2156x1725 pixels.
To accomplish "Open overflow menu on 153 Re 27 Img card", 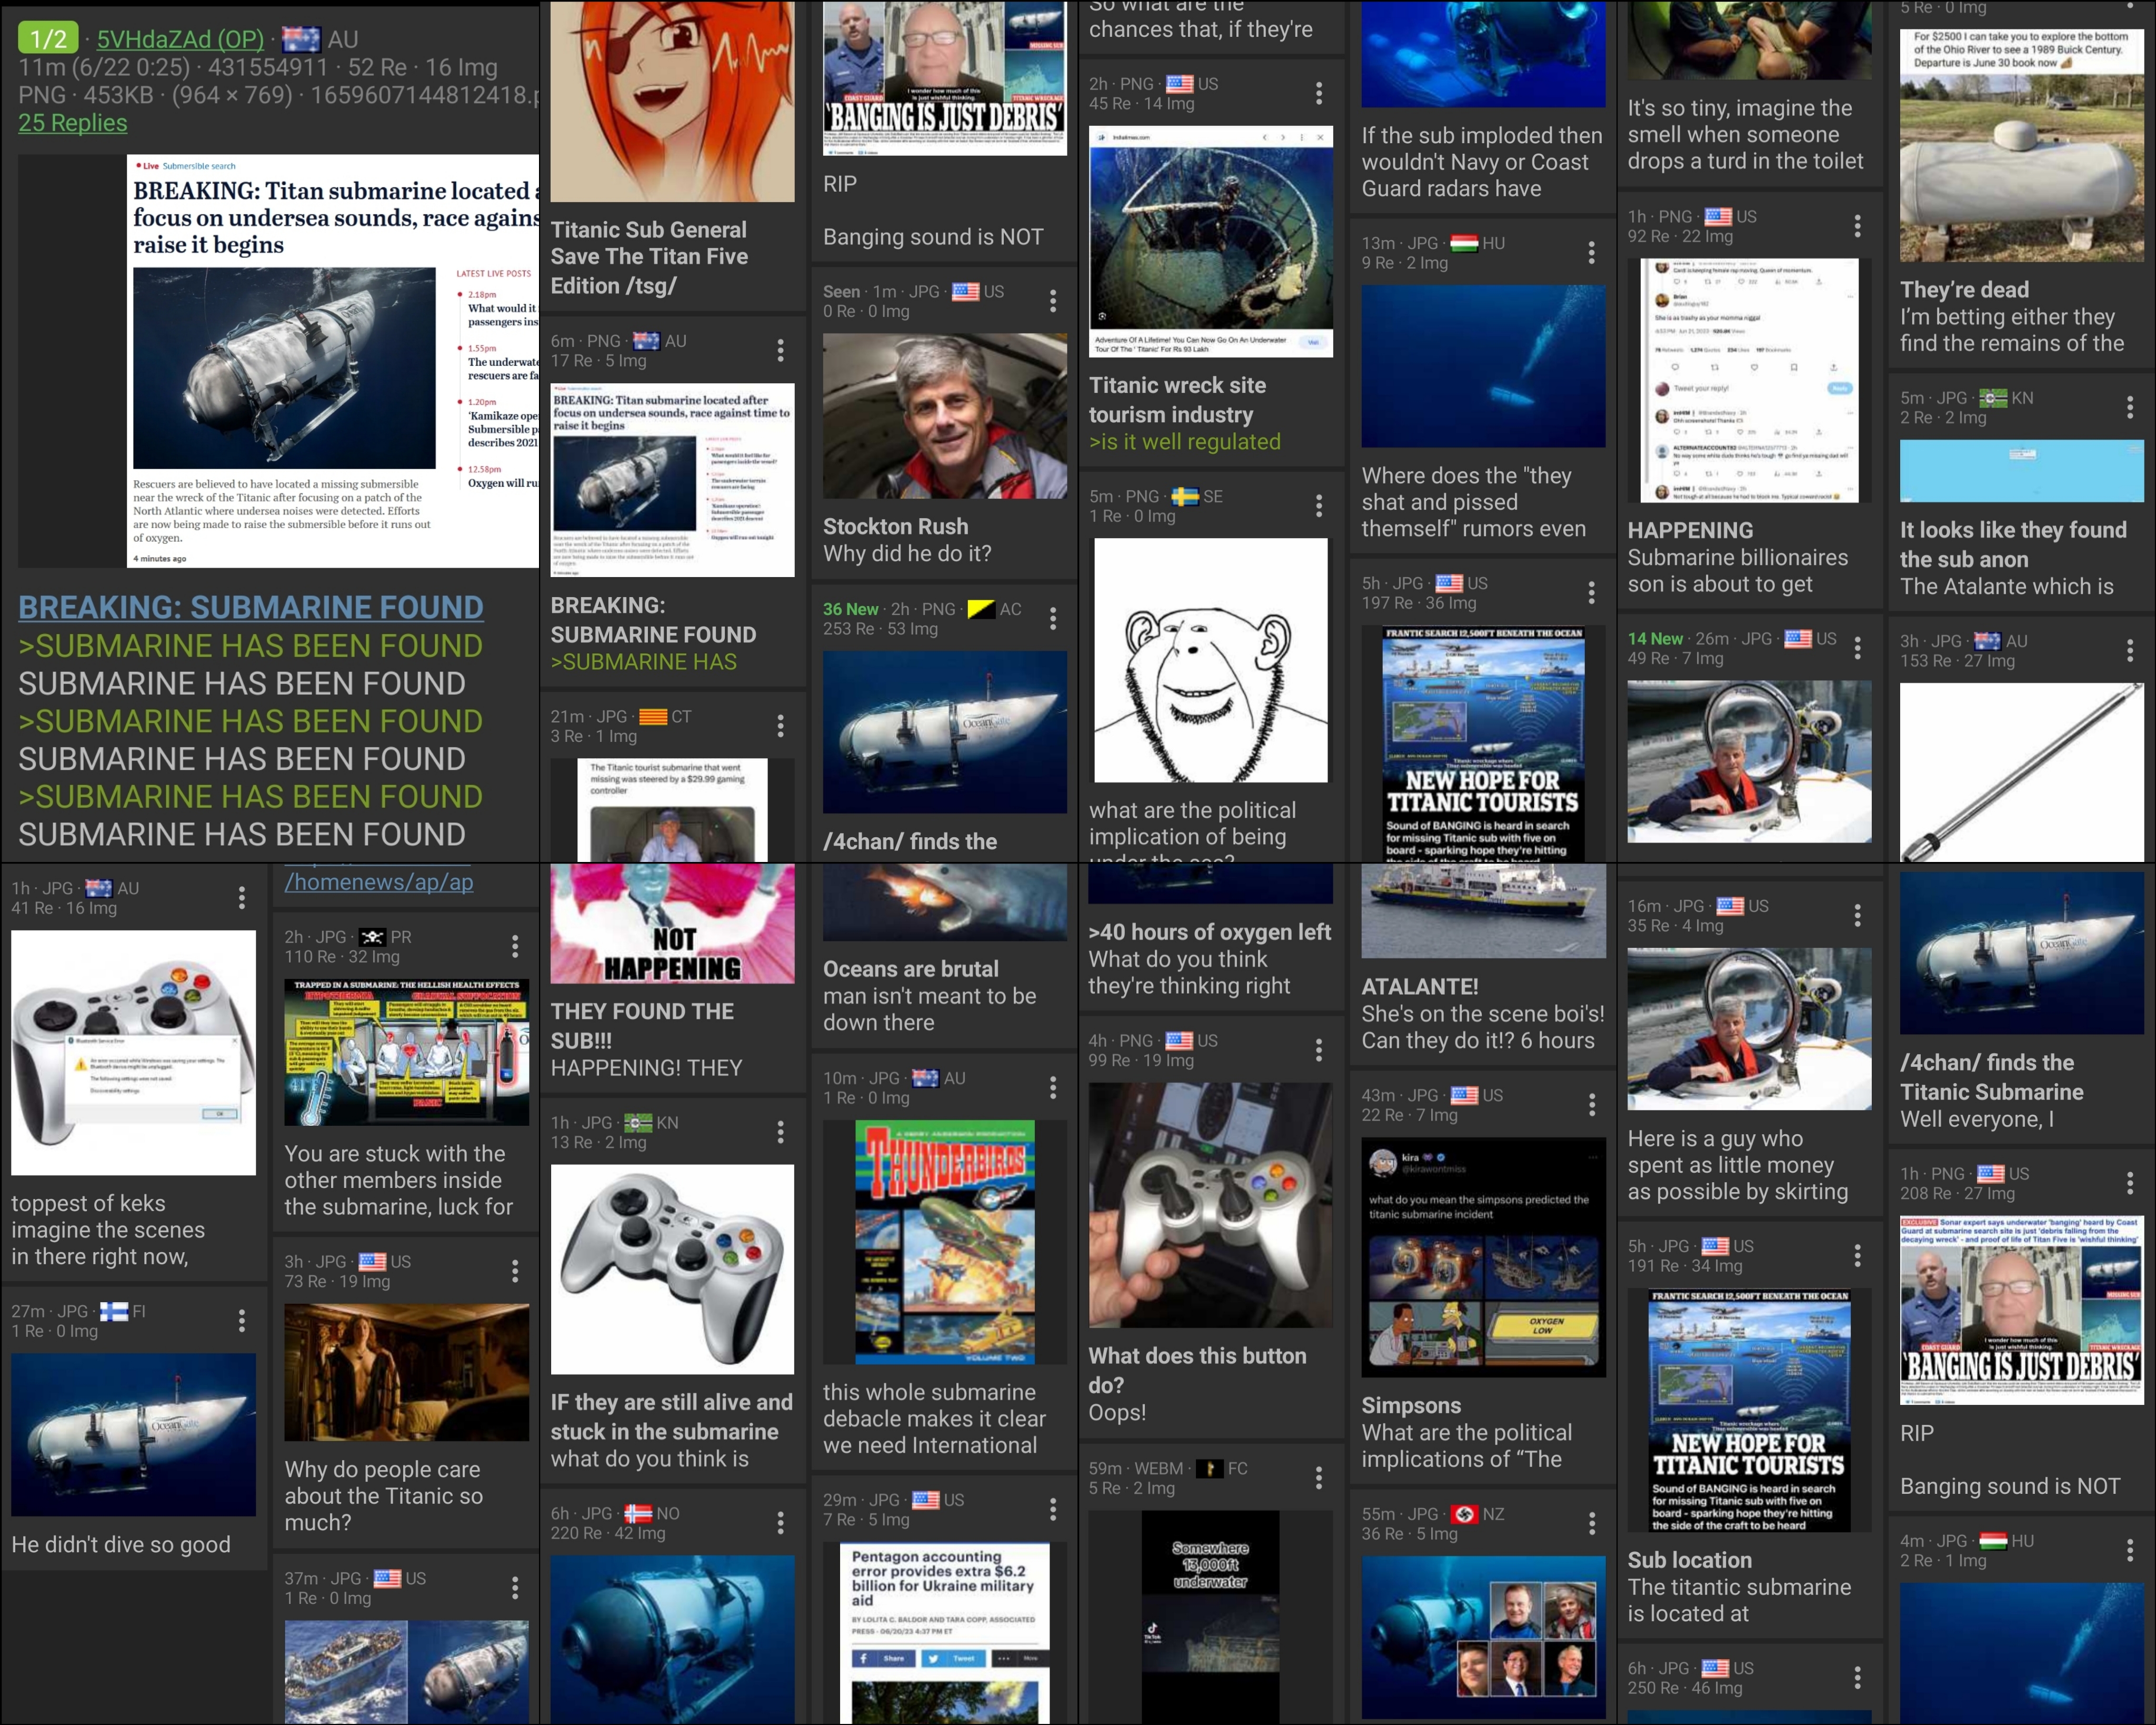I will 2129,650.
